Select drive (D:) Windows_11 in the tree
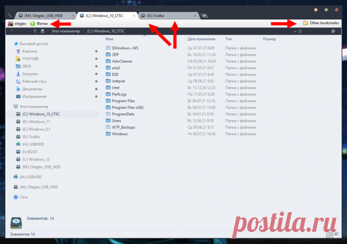 pos(33,121)
